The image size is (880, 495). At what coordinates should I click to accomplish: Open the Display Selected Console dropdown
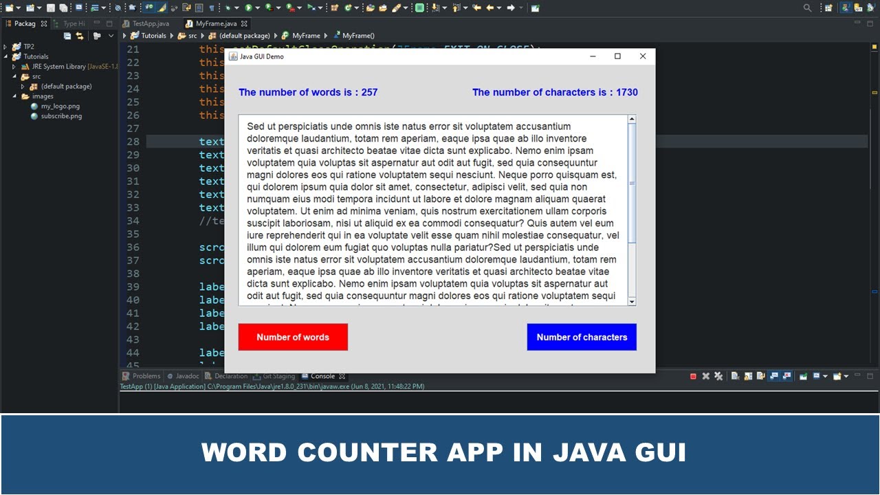[x=825, y=376]
